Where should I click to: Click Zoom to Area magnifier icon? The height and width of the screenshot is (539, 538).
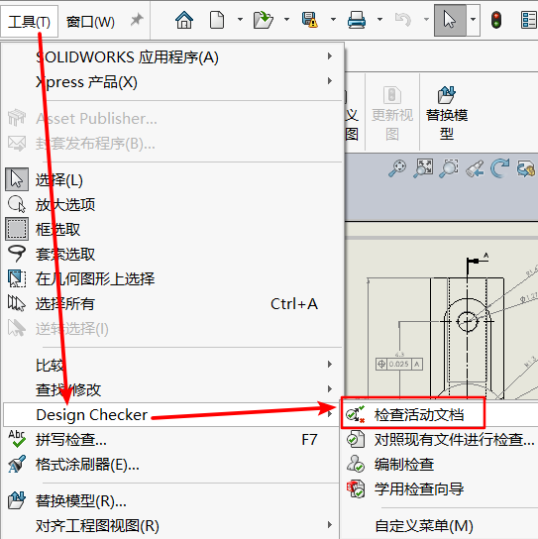[397, 168]
